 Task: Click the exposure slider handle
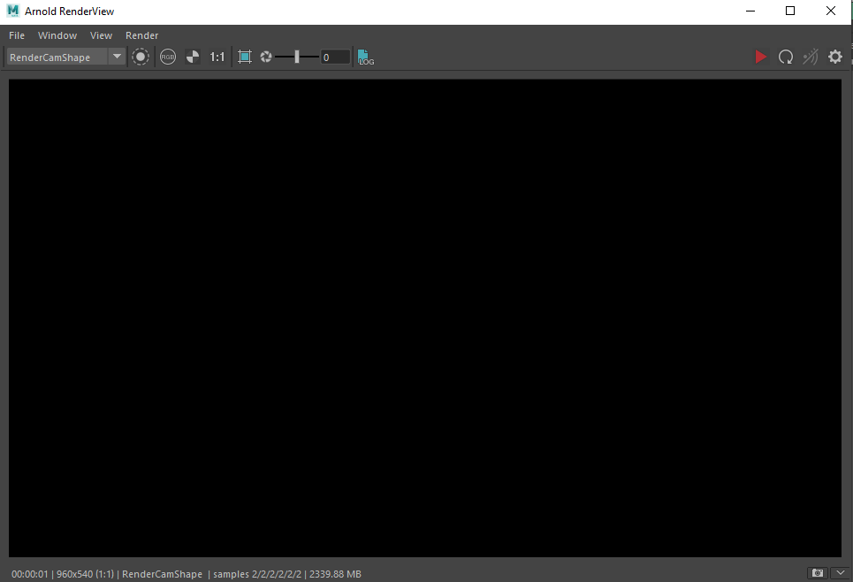[297, 57]
